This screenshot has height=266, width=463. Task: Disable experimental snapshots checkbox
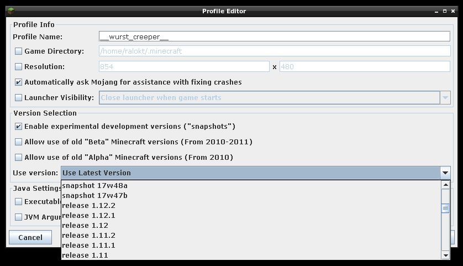19,127
